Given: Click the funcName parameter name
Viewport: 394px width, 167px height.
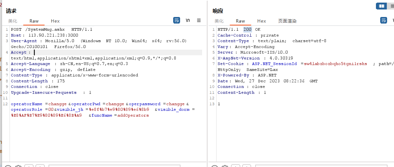Looking at the screenshot, I should click(x=102, y=115).
